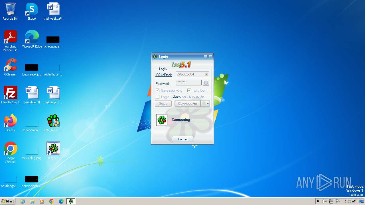This screenshot has height=205, width=365.
Task: Select the carewhile.rtf document icon
Action: click(32, 95)
